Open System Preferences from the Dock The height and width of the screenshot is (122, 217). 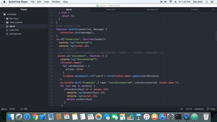tap(171, 117)
